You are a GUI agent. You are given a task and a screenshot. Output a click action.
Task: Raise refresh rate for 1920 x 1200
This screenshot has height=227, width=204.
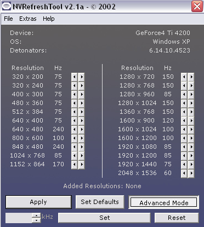click(x=191, y=156)
